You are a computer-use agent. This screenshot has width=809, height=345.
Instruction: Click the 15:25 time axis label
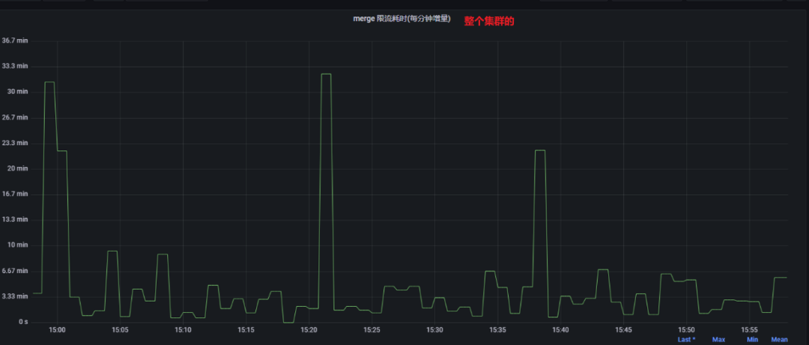click(x=372, y=330)
